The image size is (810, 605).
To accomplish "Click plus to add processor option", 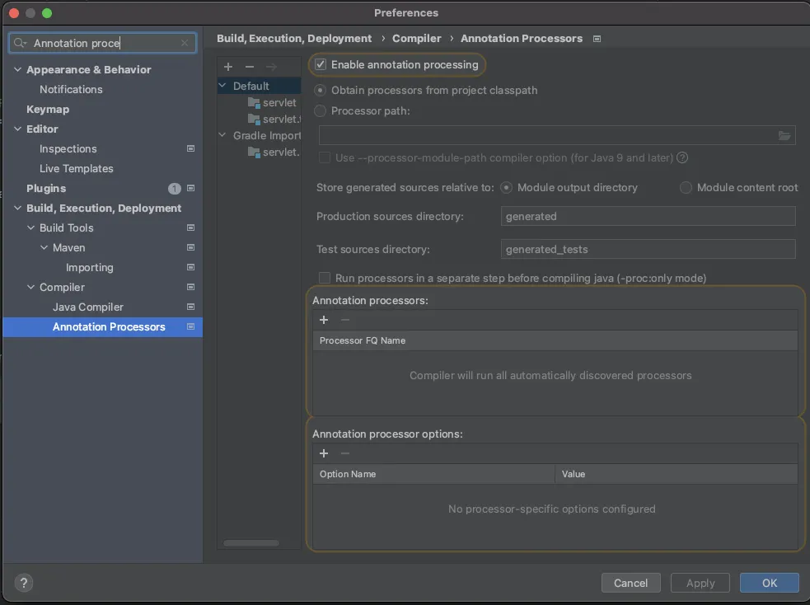I will click(x=324, y=453).
